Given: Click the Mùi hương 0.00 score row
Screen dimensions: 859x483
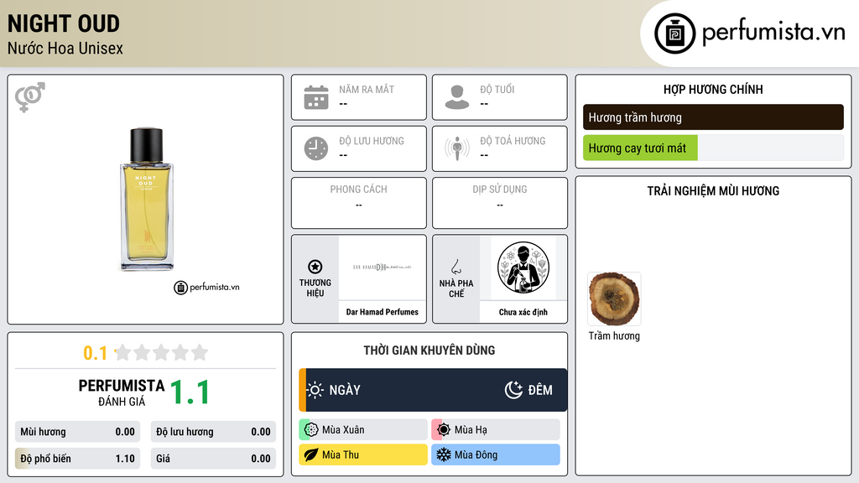Looking at the screenshot, I should pyautogui.click(x=77, y=432).
